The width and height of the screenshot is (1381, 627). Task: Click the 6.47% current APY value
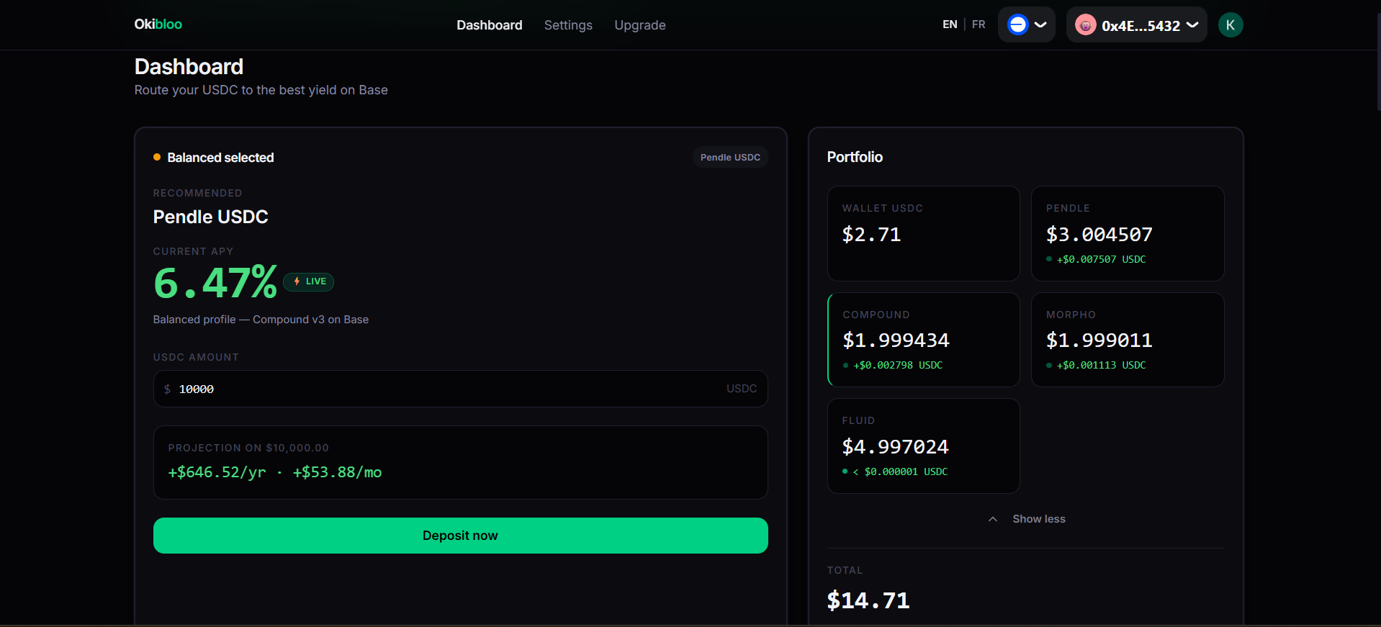coord(215,282)
